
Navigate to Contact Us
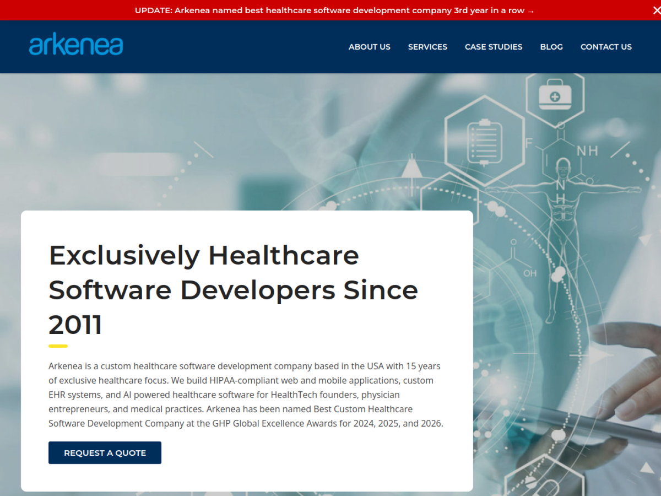tap(606, 47)
